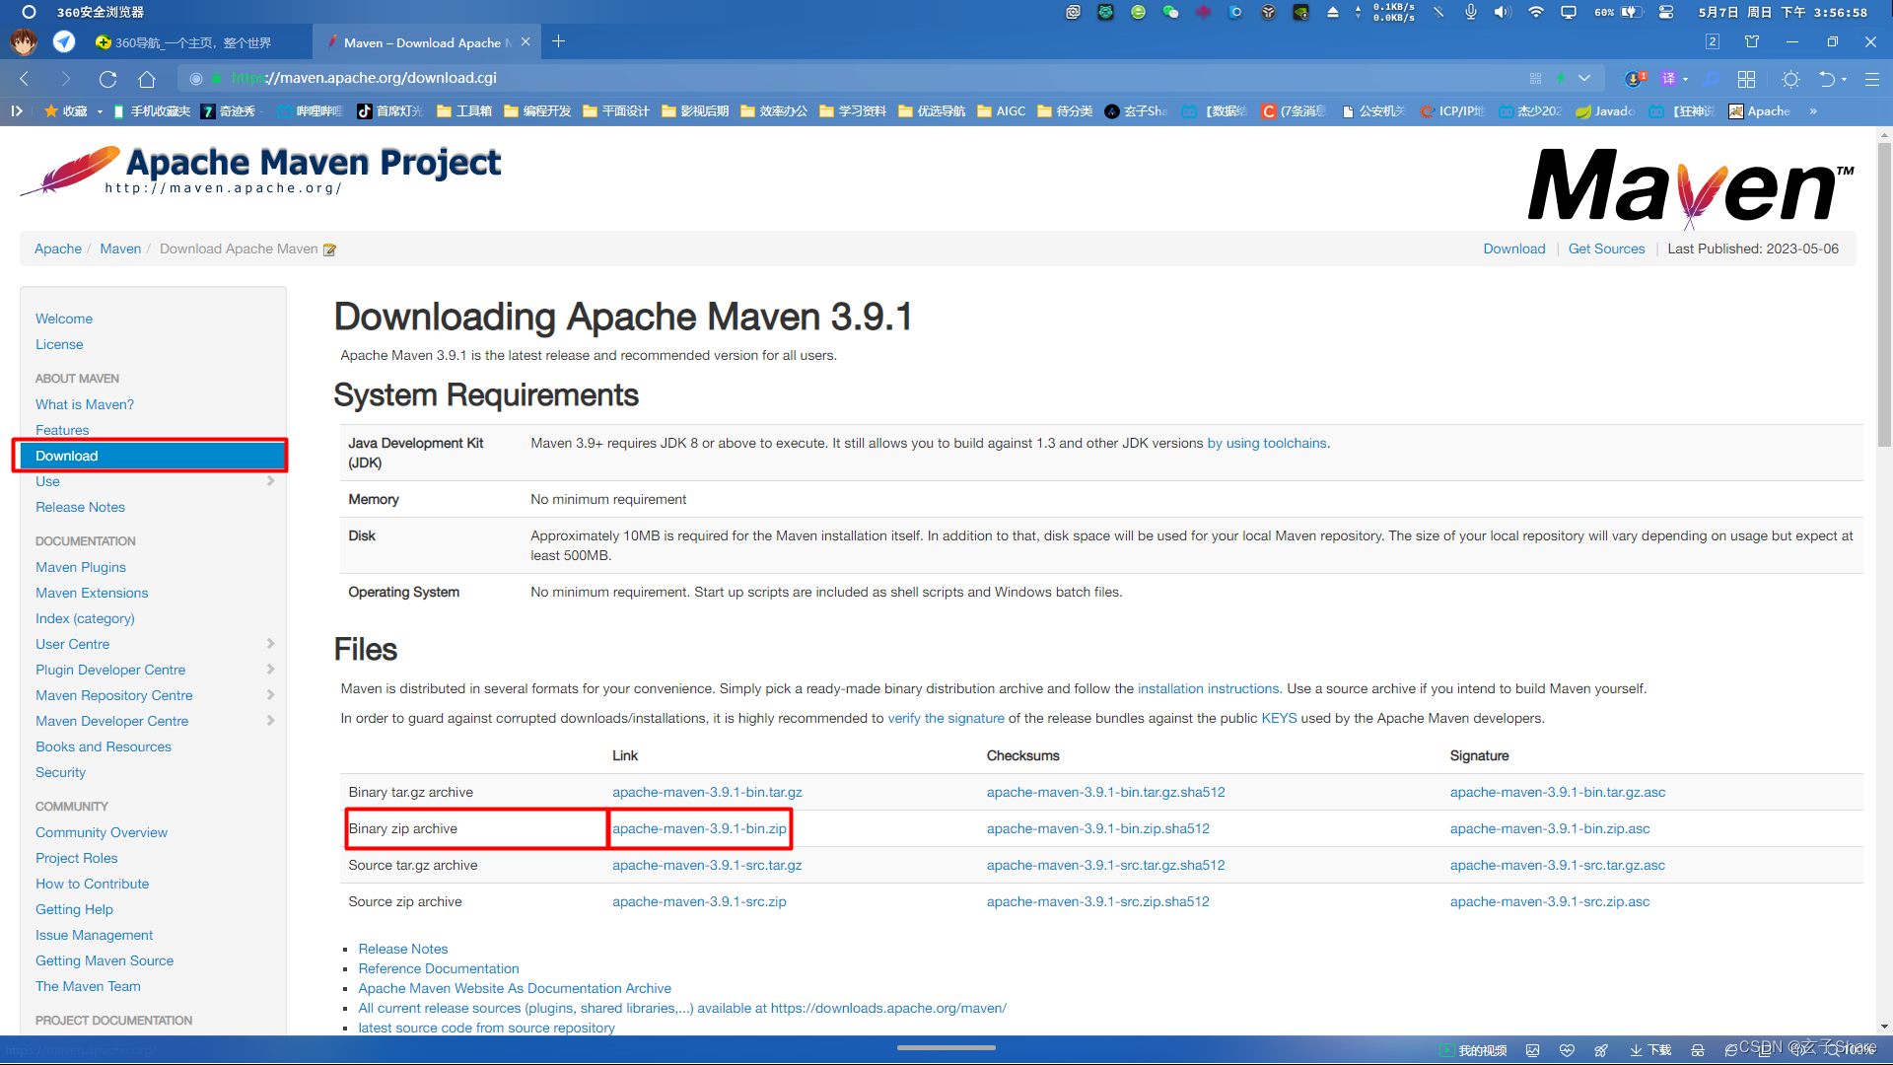Go back using the browser back arrow
The height and width of the screenshot is (1065, 1893).
click(x=25, y=79)
